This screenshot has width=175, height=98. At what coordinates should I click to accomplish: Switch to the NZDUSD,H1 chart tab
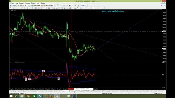click(147, 91)
